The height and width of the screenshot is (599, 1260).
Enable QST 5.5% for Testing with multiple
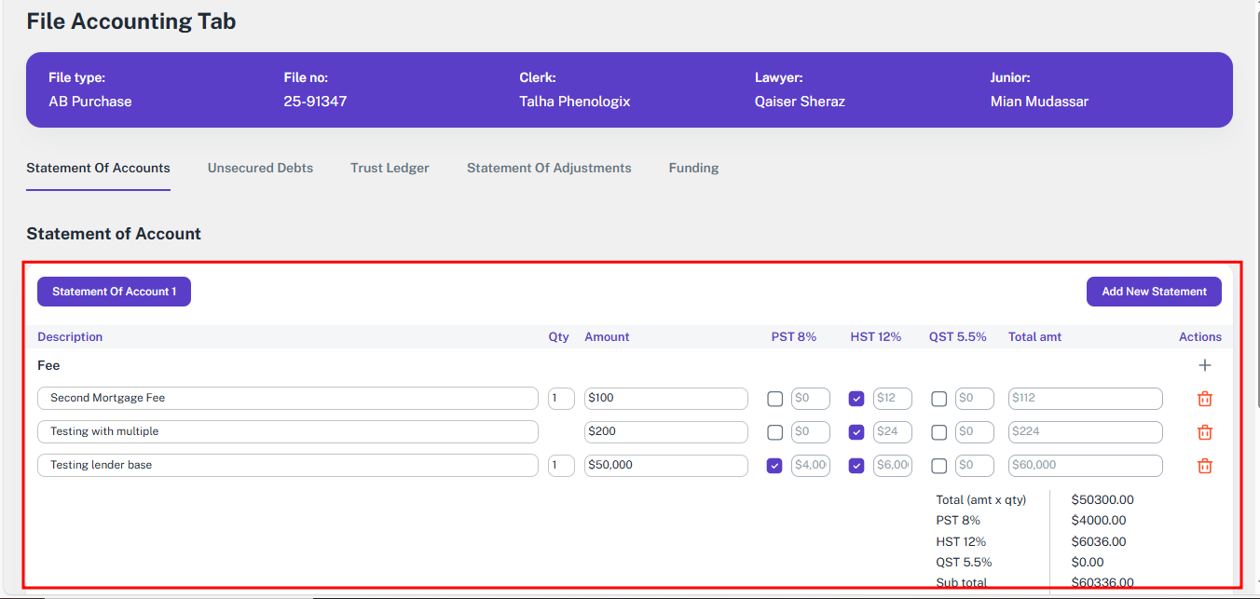tap(938, 432)
